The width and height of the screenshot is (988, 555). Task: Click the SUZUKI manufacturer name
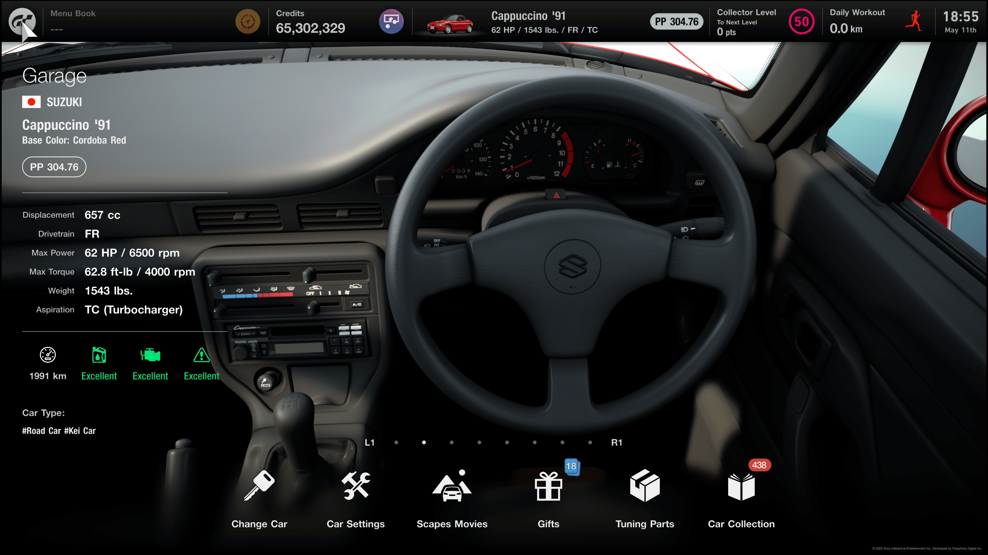(x=64, y=102)
